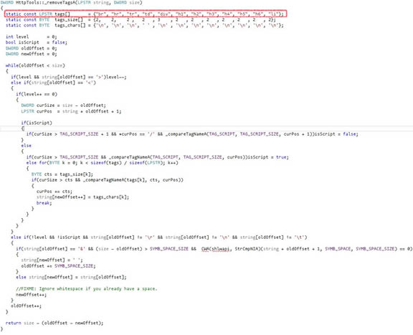Place cursor on the 'if(isScript)' line

[37, 123]
